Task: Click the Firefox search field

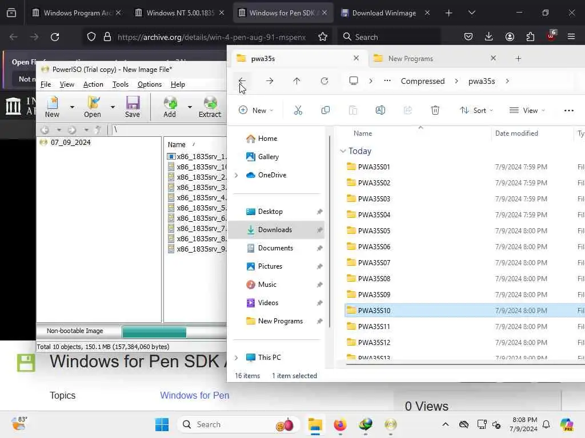Action: click(389, 37)
